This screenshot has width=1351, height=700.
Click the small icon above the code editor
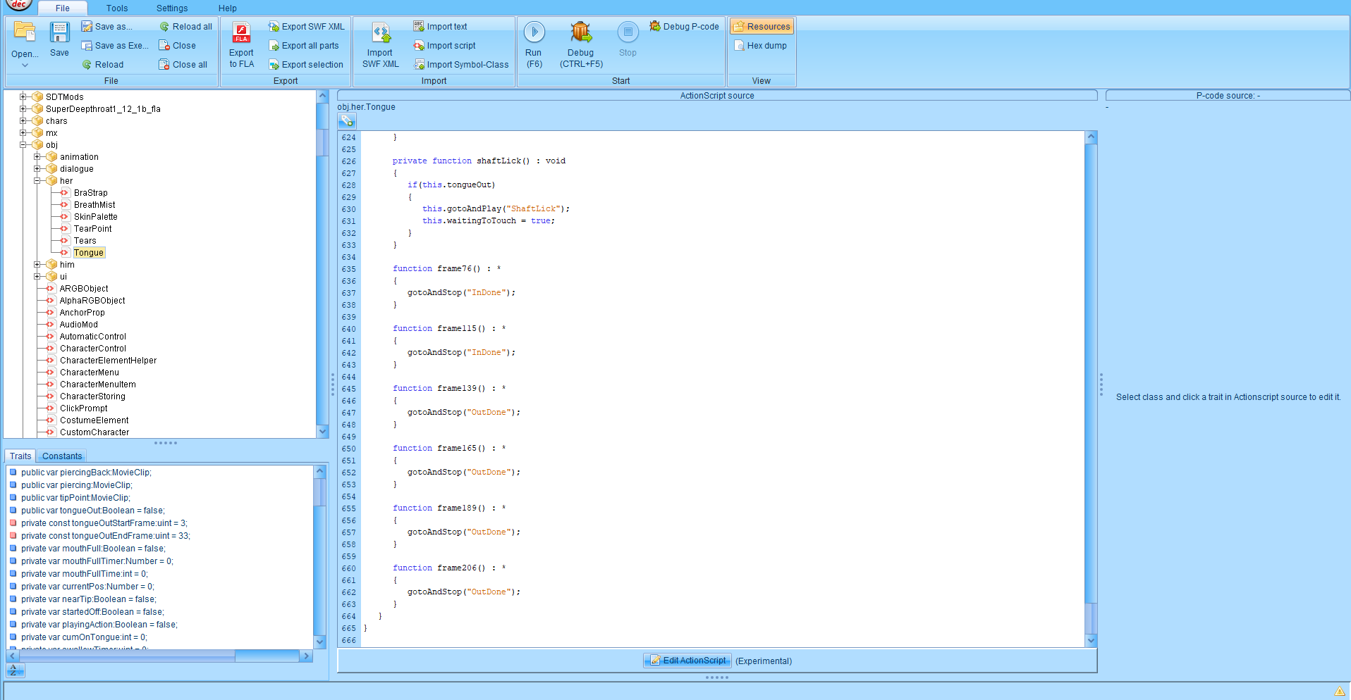point(347,121)
